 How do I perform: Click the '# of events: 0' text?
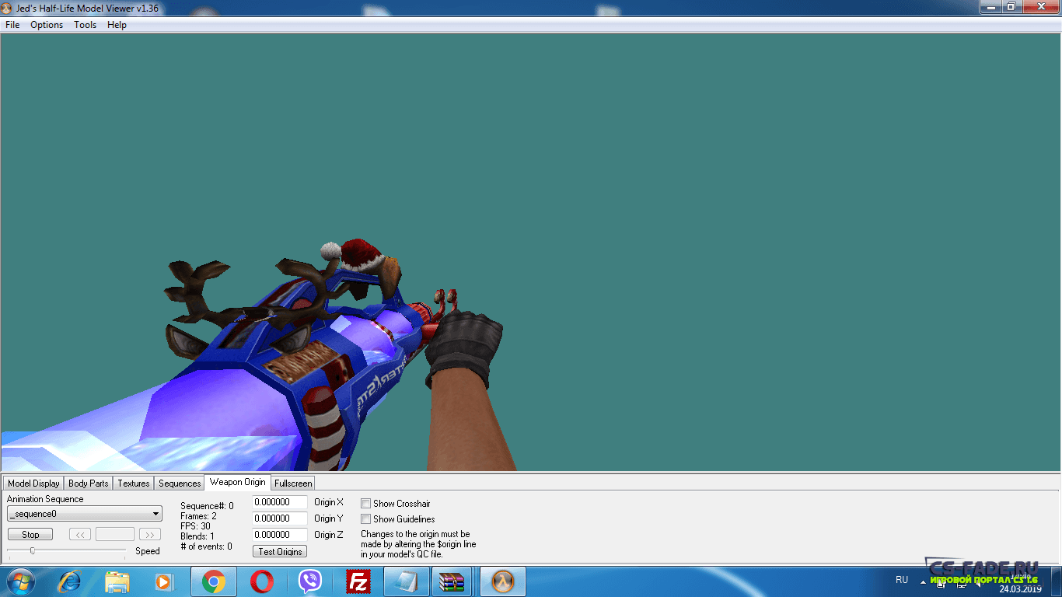[206, 546]
